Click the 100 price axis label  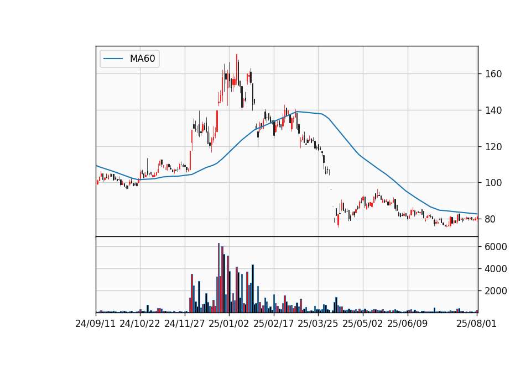click(493, 183)
